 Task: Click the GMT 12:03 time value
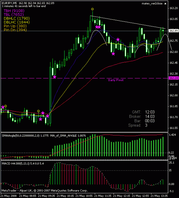point(150,112)
